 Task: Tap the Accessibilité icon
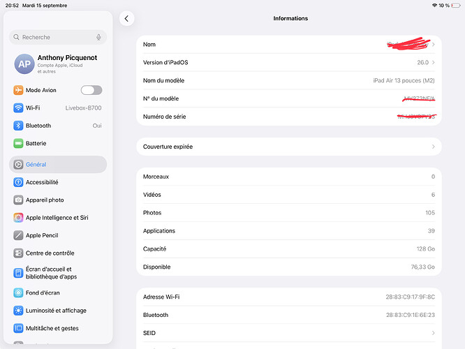click(x=18, y=182)
